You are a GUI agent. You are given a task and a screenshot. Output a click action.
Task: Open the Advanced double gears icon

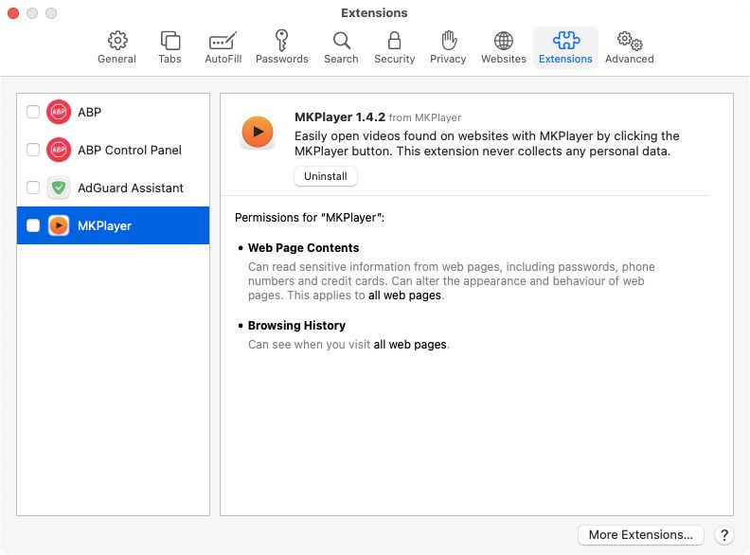coord(630,41)
